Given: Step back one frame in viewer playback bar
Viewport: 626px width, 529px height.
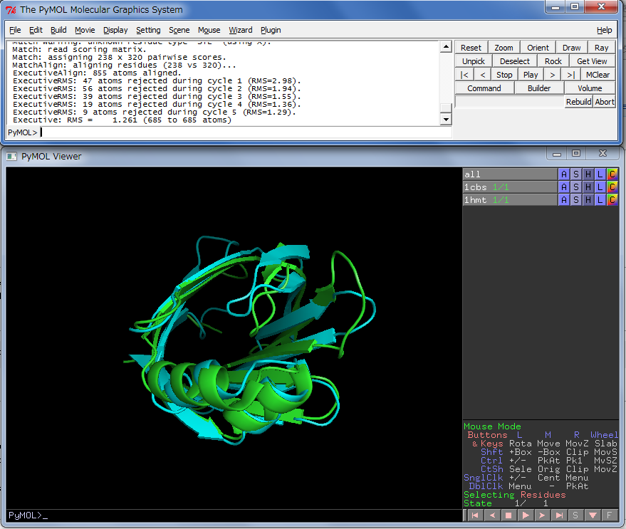Looking at the screenshot, I should pyautogui.click(x=491, y=515).
